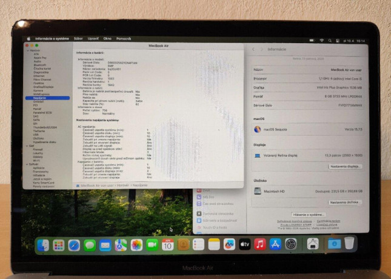
Task: Select Bluetooth in hardware list
Action: coord(40,65)
